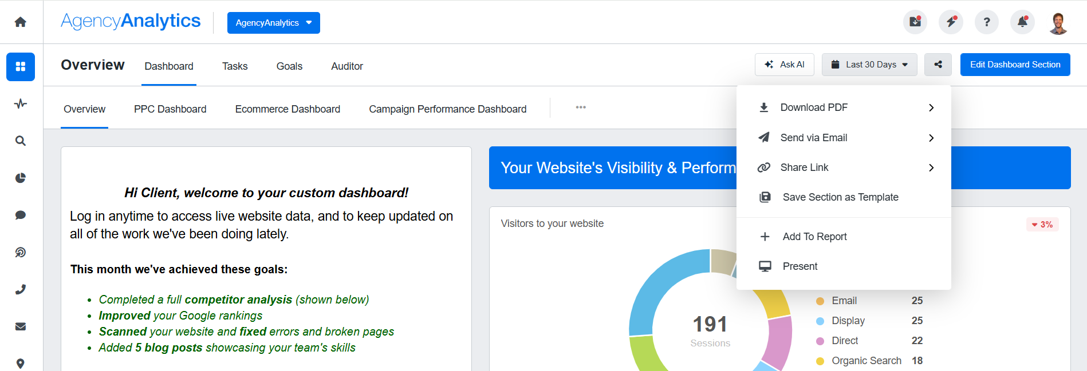
Task: Open the Last 30 Days date range dropdown
Action: [869, 65]
